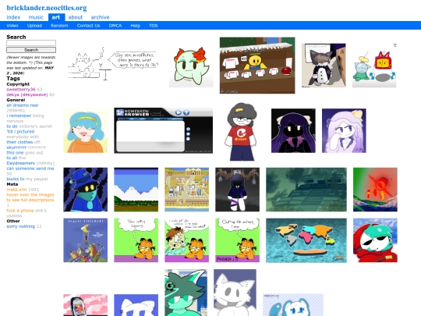
Task: Open the blue and white bear thumbnail
Action: 293,305
